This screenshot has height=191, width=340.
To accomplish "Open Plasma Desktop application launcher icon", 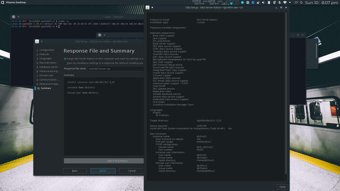I will point(2,2).
